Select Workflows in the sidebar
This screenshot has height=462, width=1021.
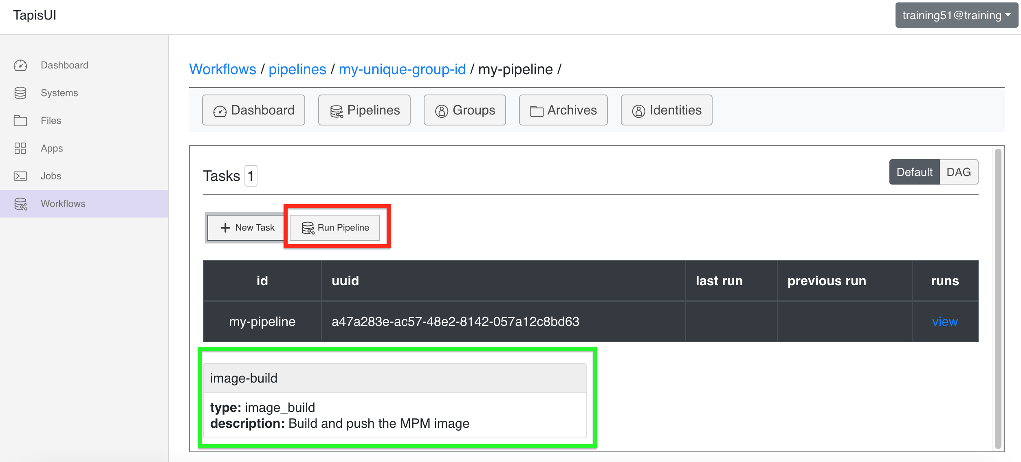[84, 204]
